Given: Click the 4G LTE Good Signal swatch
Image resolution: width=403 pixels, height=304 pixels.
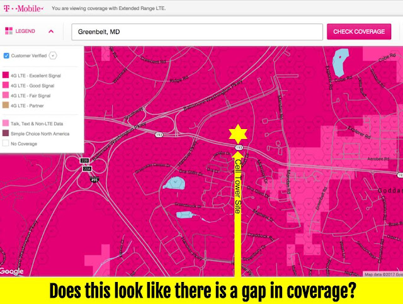Looking at the screenshot, I should pyautogui.click(x=6, y=85).
